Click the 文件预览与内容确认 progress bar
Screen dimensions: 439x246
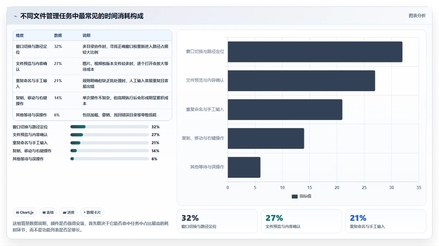109,135
